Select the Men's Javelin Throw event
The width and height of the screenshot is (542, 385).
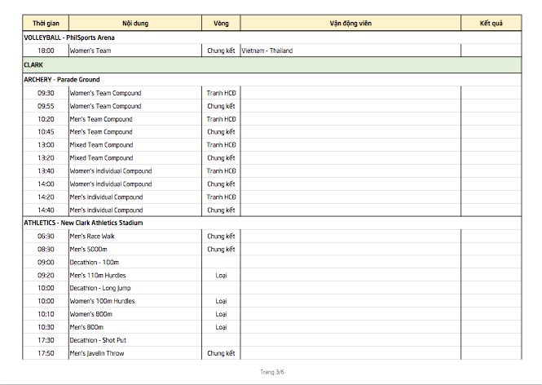click(97, 353)
